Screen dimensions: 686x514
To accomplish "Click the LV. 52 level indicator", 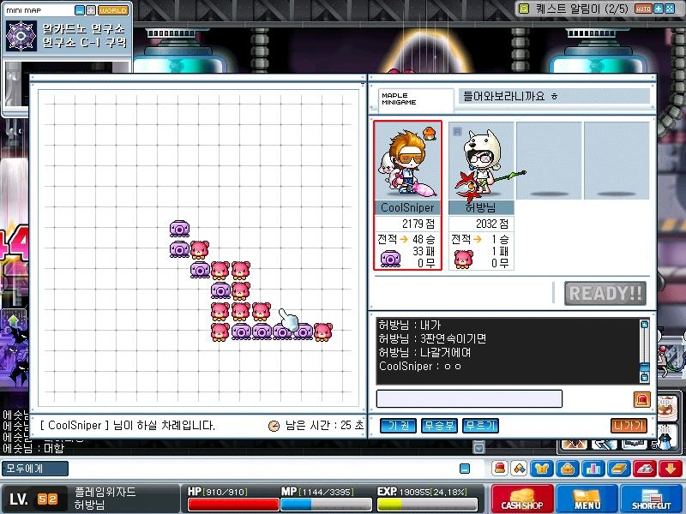I will click(x=35, y=499).
